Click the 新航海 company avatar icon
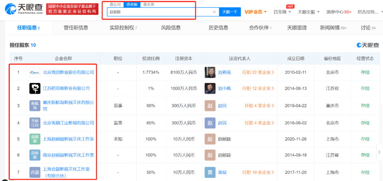Image resolution: width=383 pixels, height=181 pixels. (x=35, y=105)
